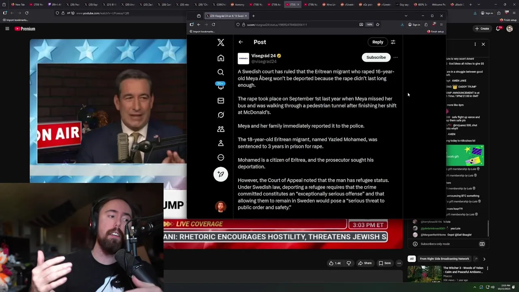Open the X account avatar in sidebar
This screenshot has height=292, width=519.
[x=221, y=207]
